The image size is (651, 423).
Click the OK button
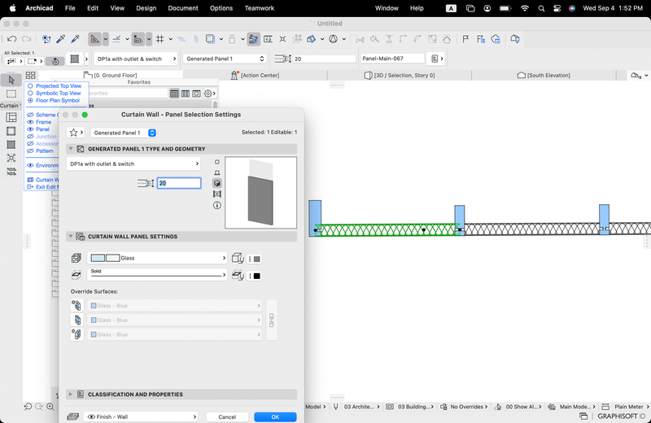[x=275, y=416]
